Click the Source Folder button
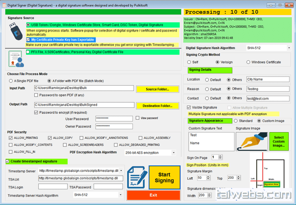 [x=157, y=89]
